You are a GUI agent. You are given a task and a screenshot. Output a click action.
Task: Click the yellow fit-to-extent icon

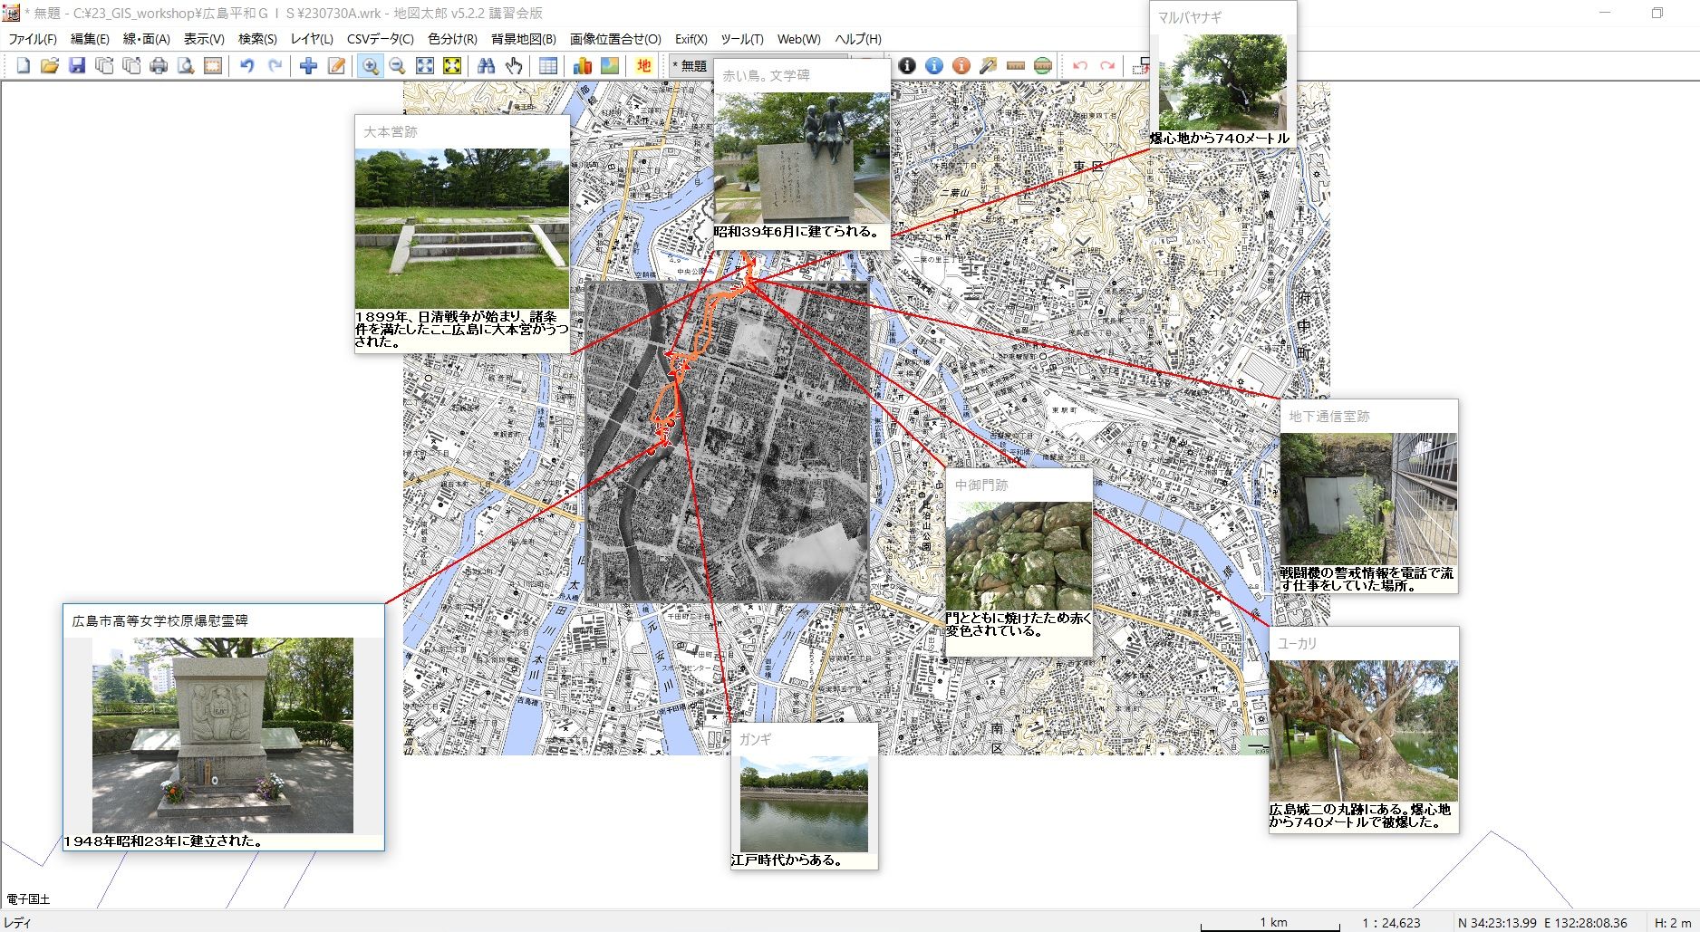pos(452,65)
